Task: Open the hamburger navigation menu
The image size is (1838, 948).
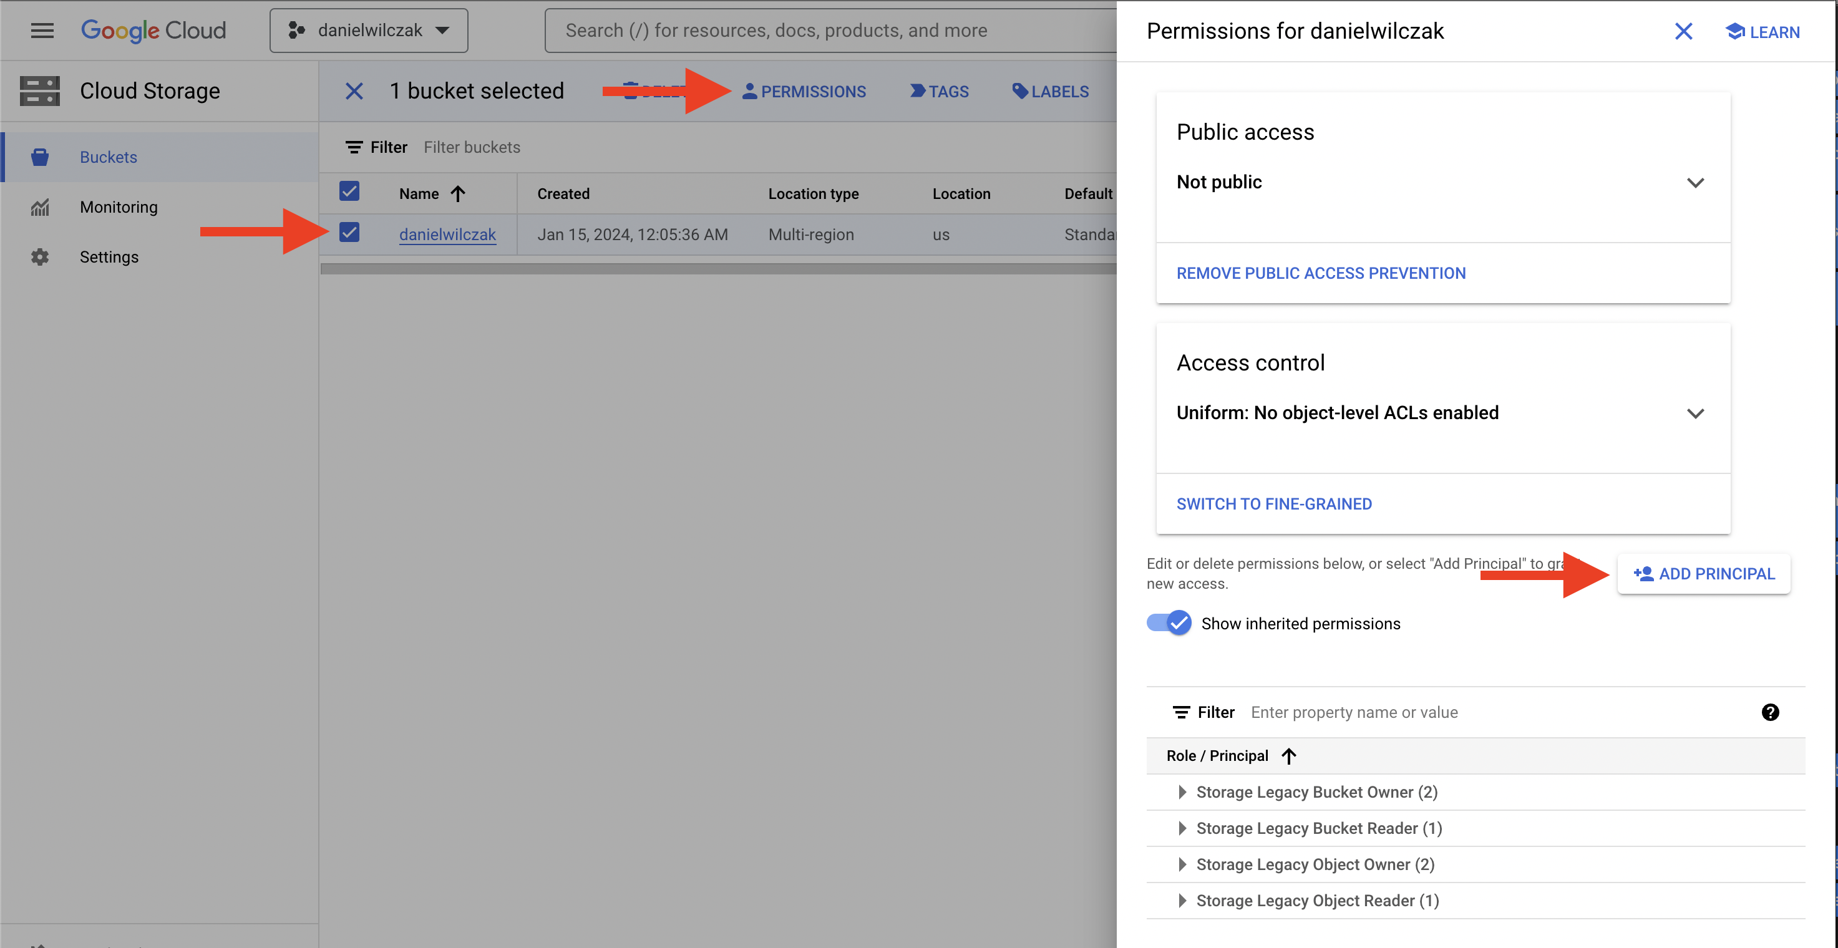Action: click(42, 31)
